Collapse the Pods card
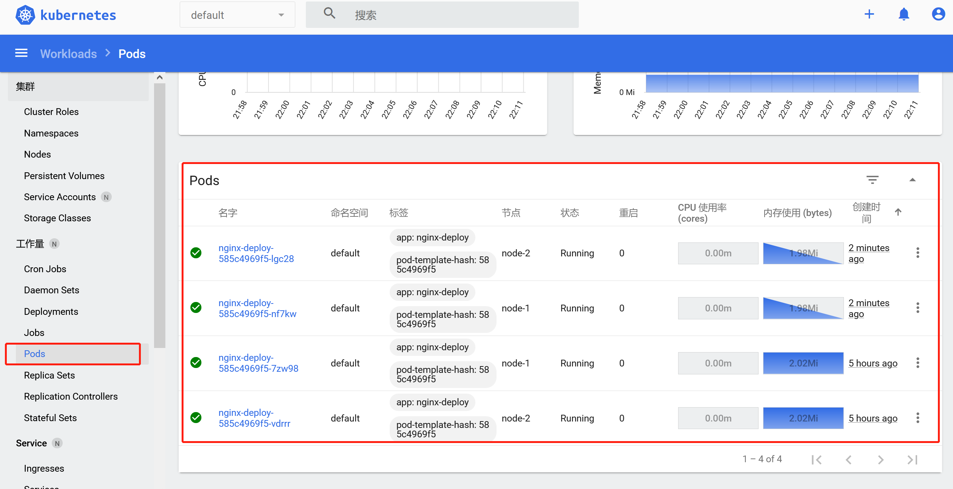The width and height of the screenshot is (953, 489). coord(912,180)
